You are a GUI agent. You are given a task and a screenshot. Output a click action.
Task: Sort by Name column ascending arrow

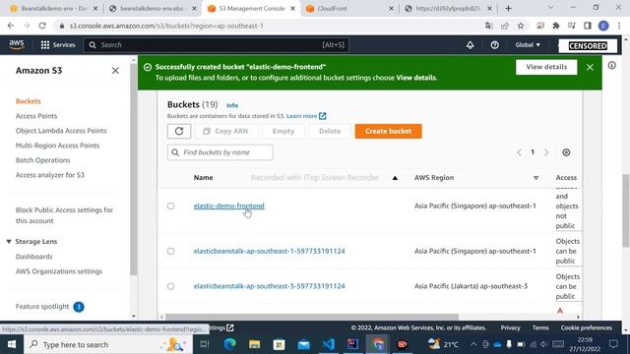[x=395, y=178]
